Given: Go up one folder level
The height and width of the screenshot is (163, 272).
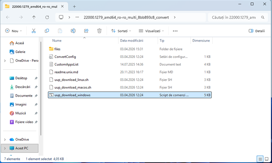Looking at the screenshot, I should point(34,17).
